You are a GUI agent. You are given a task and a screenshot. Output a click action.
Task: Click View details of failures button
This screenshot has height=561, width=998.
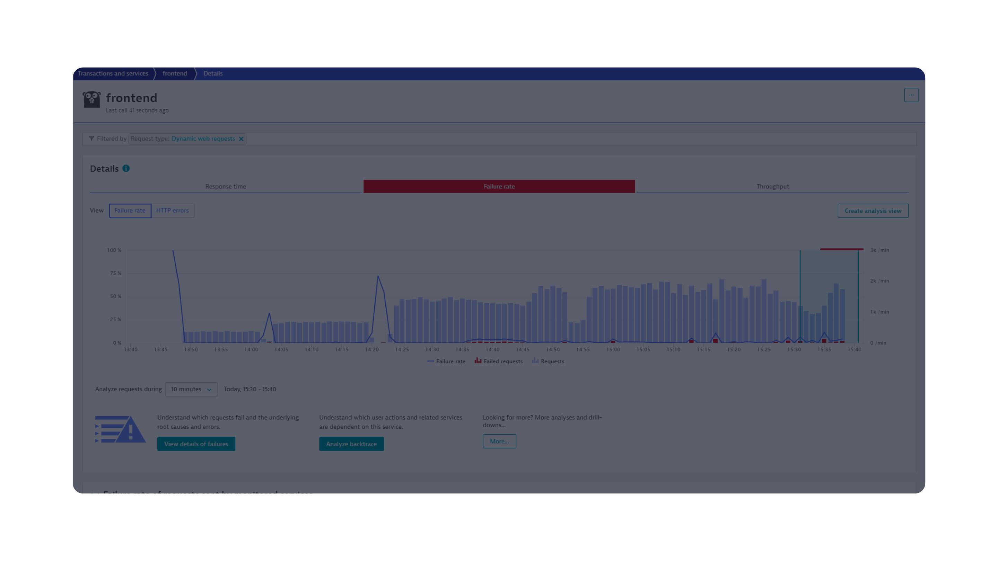196,444
